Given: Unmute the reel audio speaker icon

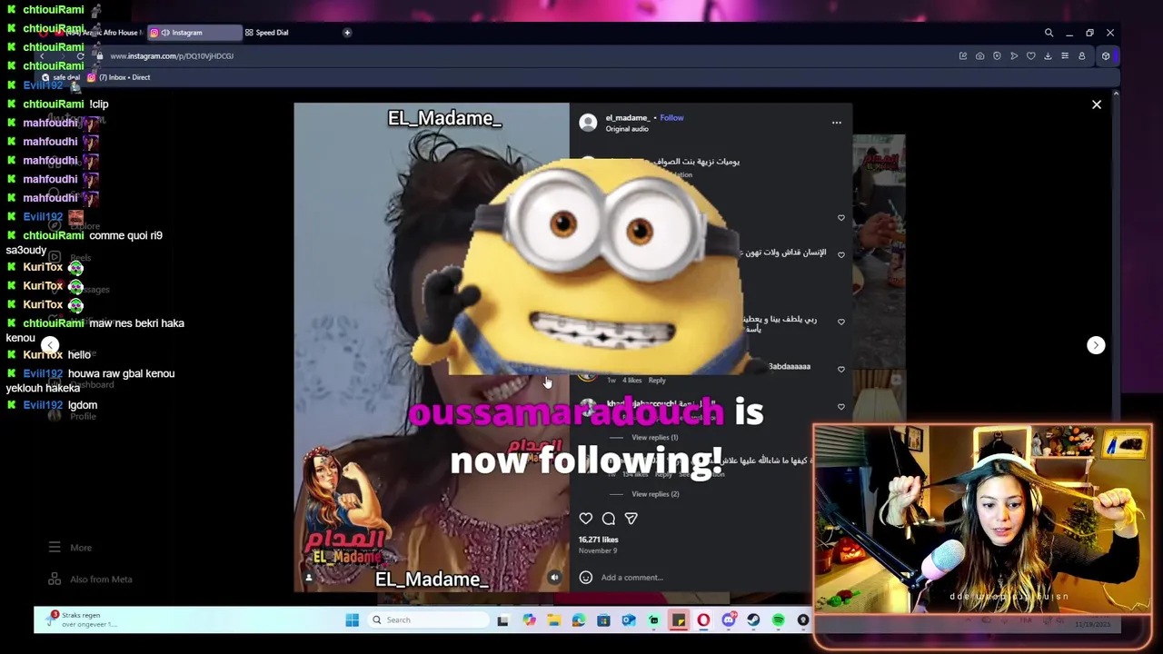Looking at the screenshot, I should 554,578.
